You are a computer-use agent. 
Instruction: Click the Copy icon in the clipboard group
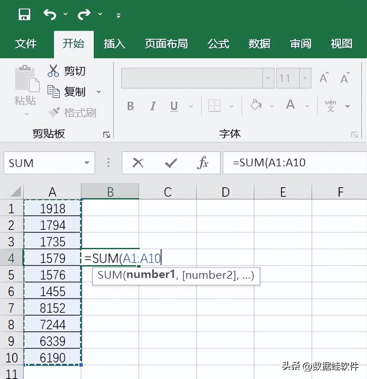pos(53,92)
